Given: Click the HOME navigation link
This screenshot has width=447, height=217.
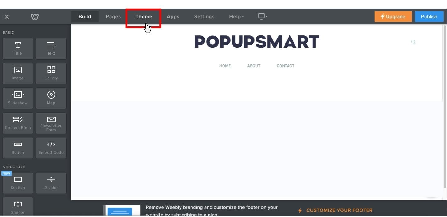Looking at the screenshot, I should [x=225, y=66].
